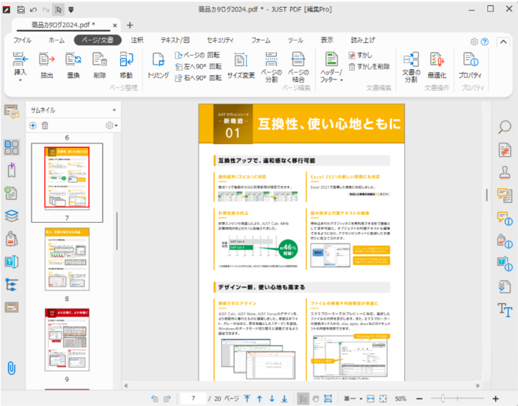Click the add page plus icon in thumbnails
Screen dimensions: 518x406
tap(33, 125)
